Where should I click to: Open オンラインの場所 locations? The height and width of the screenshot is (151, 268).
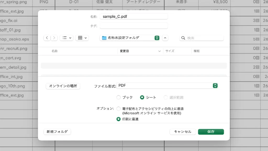point(63,86)
